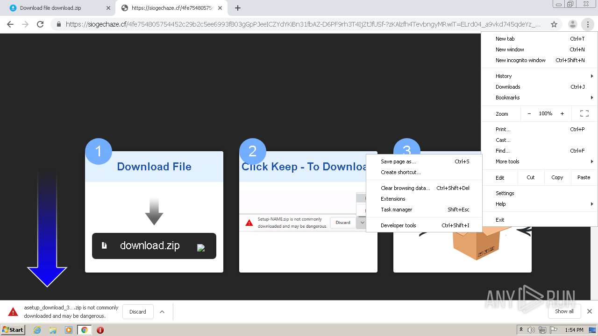Click the padlock site info icon
598x336 pixels.
pyautogui.click(x=59, y=24)
